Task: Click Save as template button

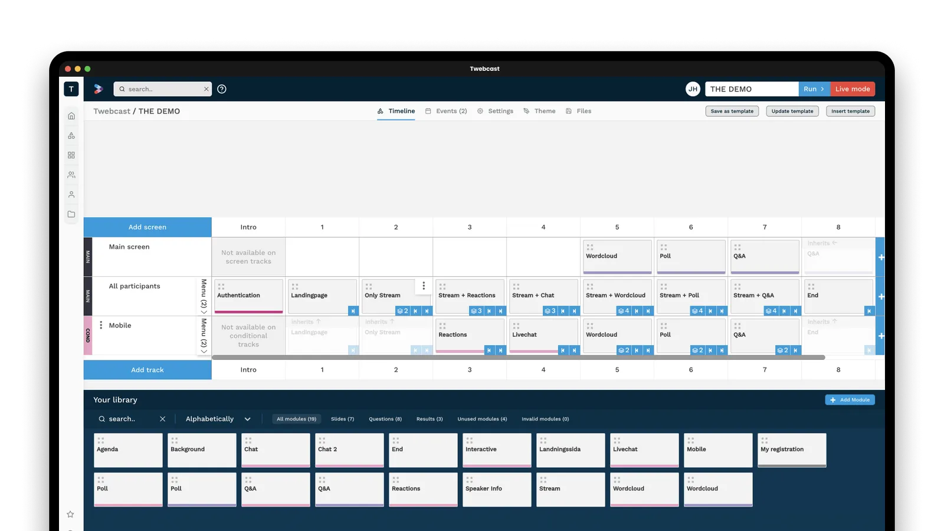Action: pos(732,111)
